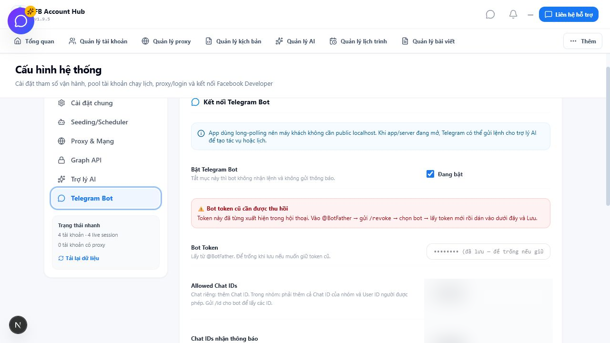Select Telegram Bot settings section
The height and width of the screenshot is (343, 610).
coord(106,198)
